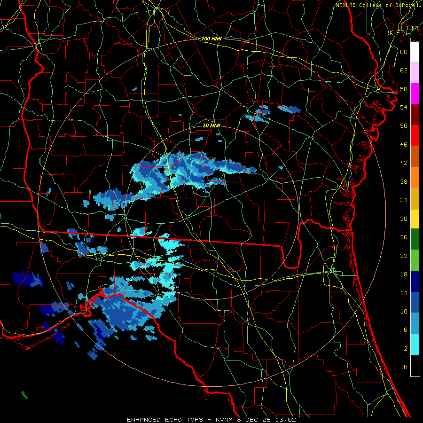Click the '30' legend value
Viewport: 423px width, 423px height.
pos(404,219)
